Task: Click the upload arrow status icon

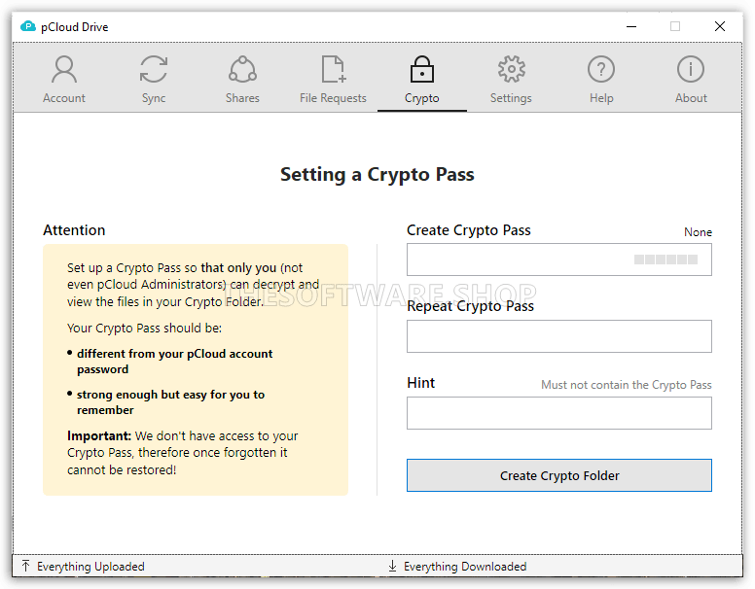Action: tap(26, 566)
